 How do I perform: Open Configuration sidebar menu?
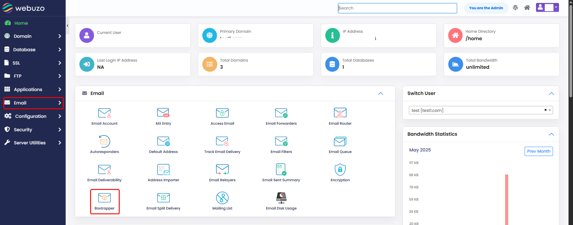33,116
